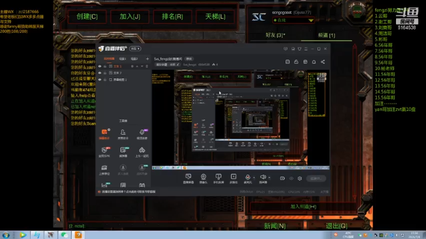Toggle the microphone in bottom bar
This screenshot has height=239, width=426.
248,179
